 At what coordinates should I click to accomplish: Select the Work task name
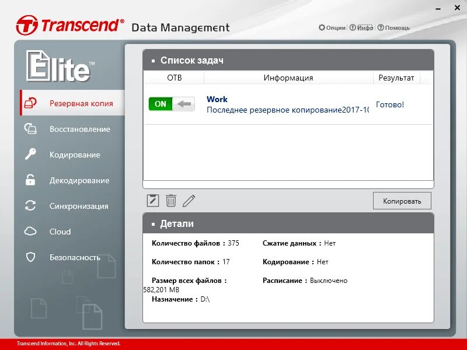coord(217,99)
